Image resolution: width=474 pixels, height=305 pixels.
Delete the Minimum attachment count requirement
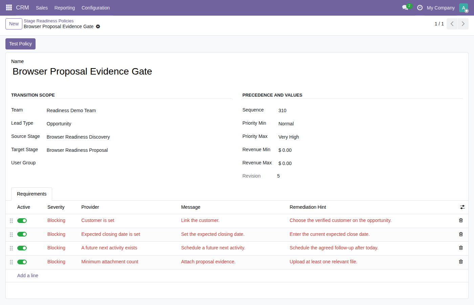[461, 262]
